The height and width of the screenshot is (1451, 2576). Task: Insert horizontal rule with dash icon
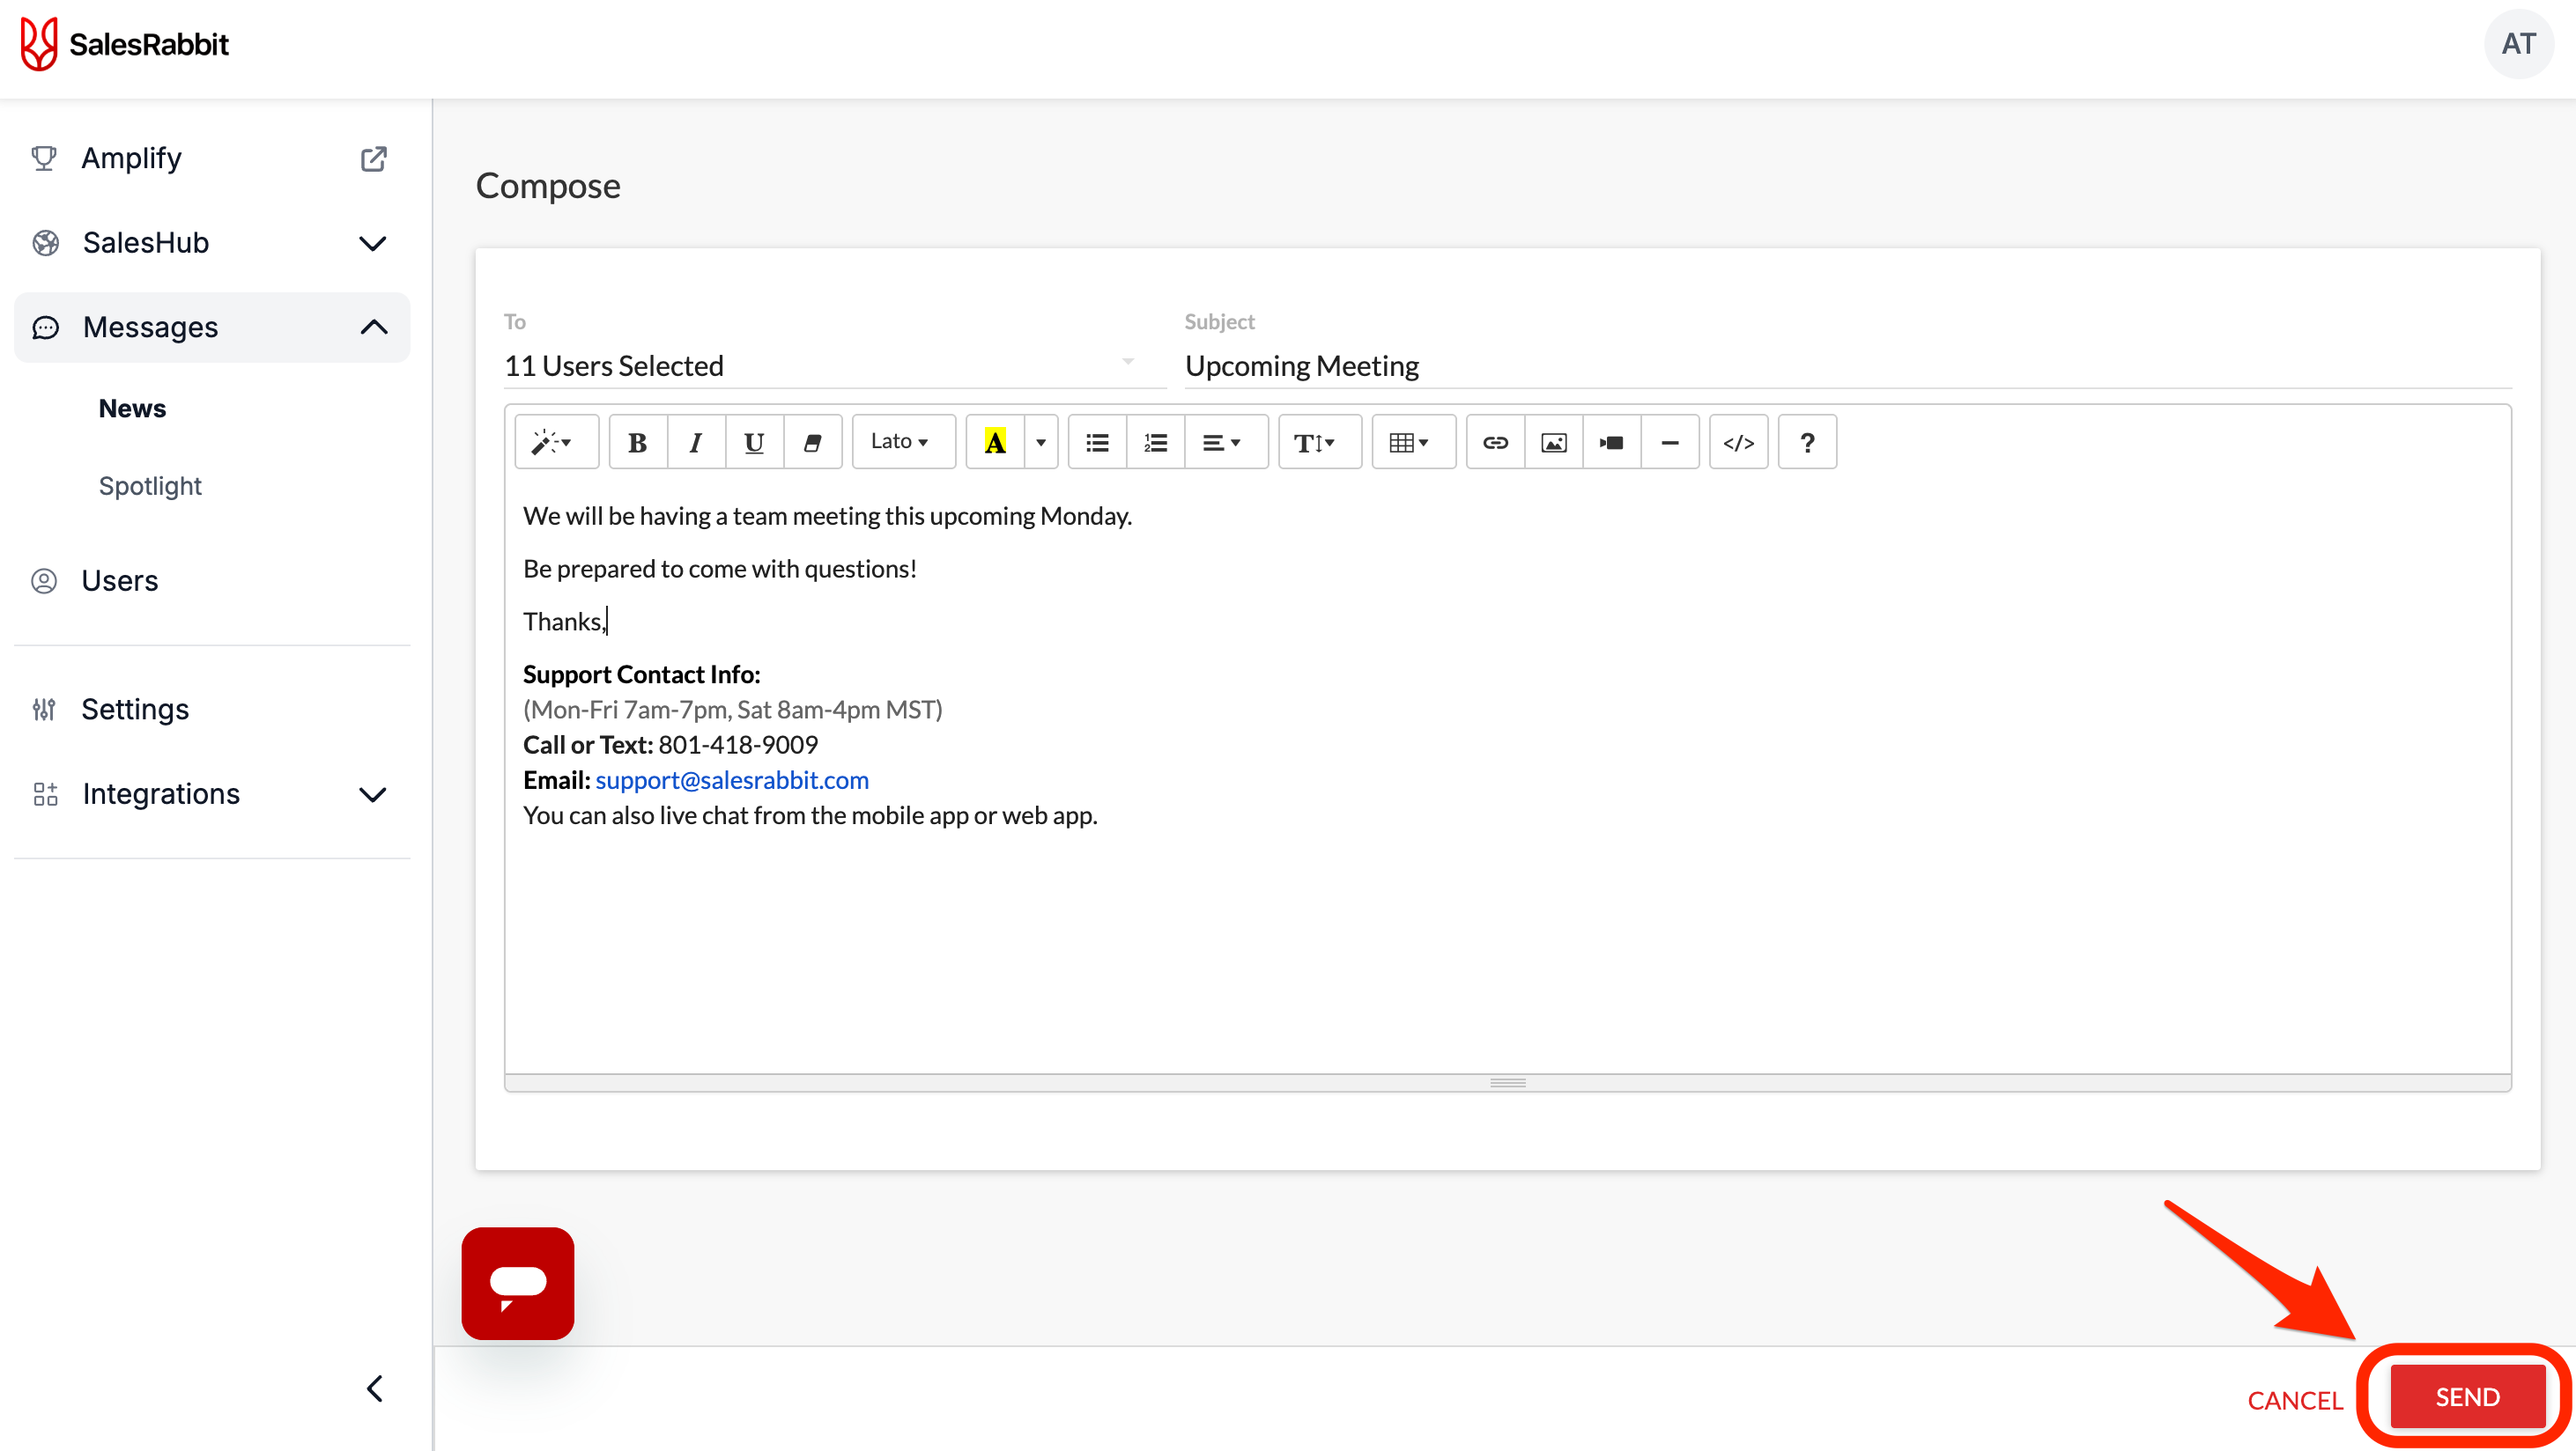coord(1669,443)
